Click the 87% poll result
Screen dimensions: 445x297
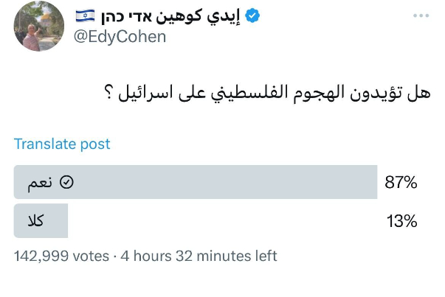click(x=401, y=183)
